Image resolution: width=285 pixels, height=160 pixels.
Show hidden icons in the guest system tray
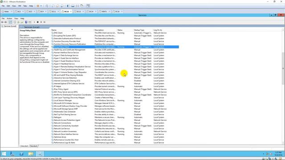(264, 154)
